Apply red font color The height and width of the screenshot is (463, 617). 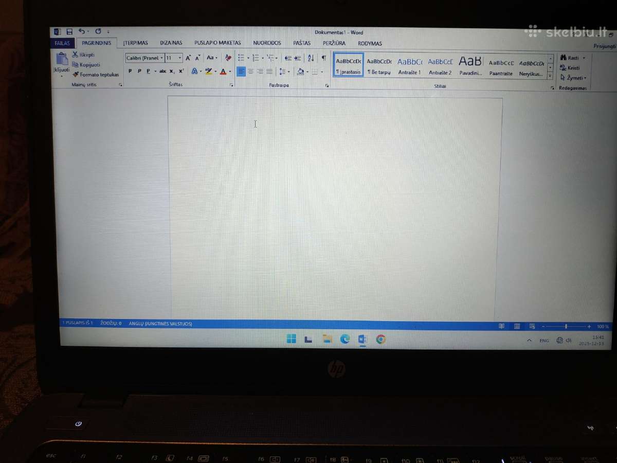coord(223,72)
